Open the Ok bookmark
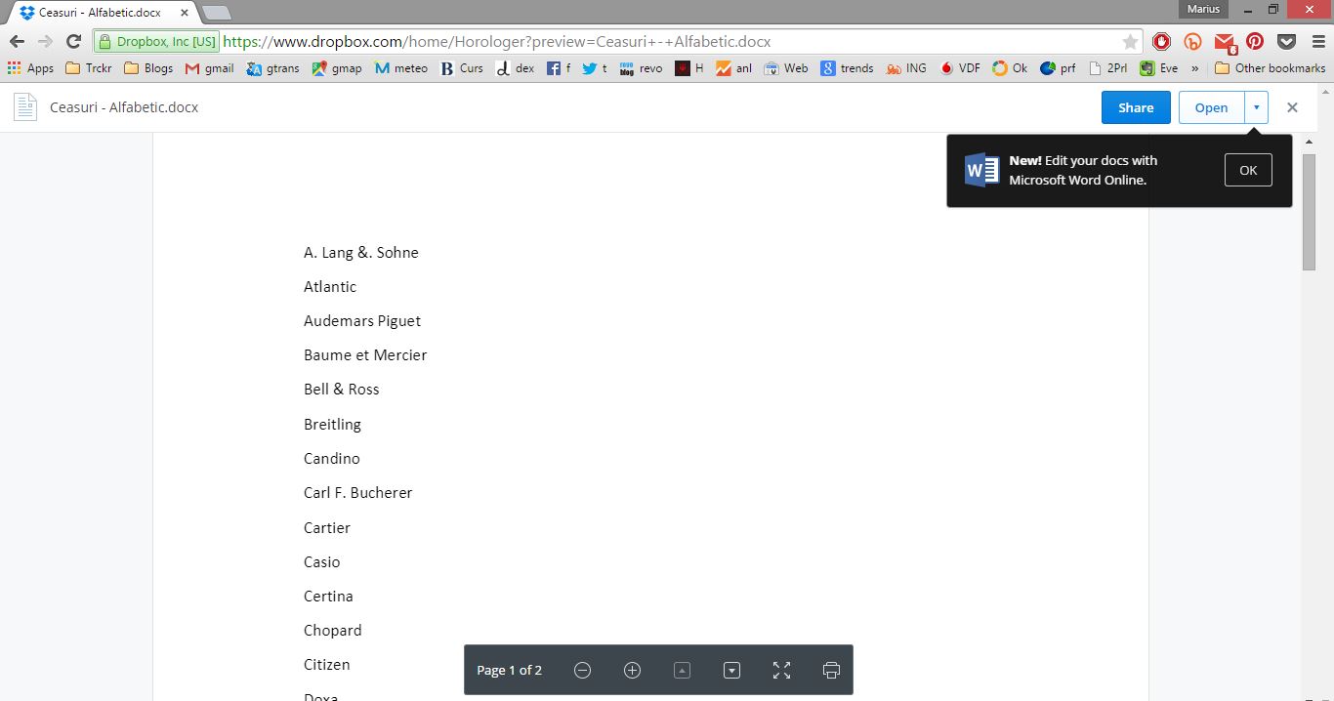 (x=1010, y=68)
